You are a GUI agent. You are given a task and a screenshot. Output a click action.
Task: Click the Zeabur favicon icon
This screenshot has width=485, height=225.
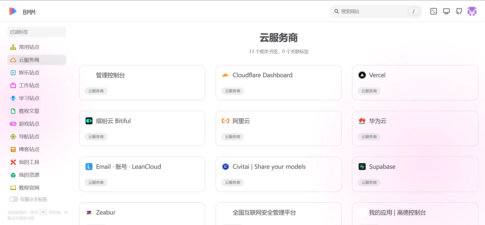click(x=89, y=212)
